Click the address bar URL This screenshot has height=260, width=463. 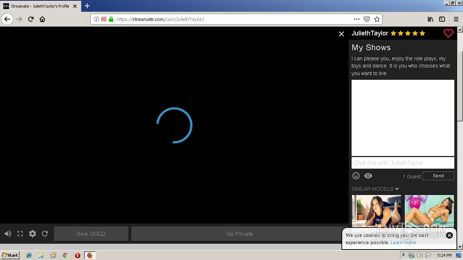pos(160,19)
